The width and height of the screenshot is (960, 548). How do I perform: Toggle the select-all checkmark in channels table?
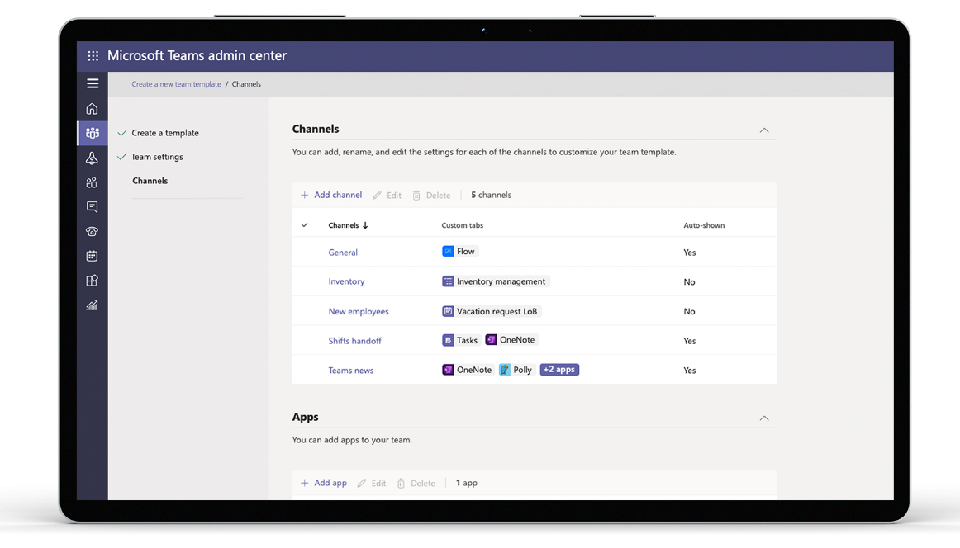(304, 225)
